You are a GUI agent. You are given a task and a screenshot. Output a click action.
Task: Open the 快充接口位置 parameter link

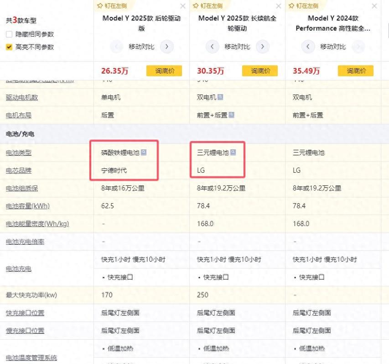point(25,313)
